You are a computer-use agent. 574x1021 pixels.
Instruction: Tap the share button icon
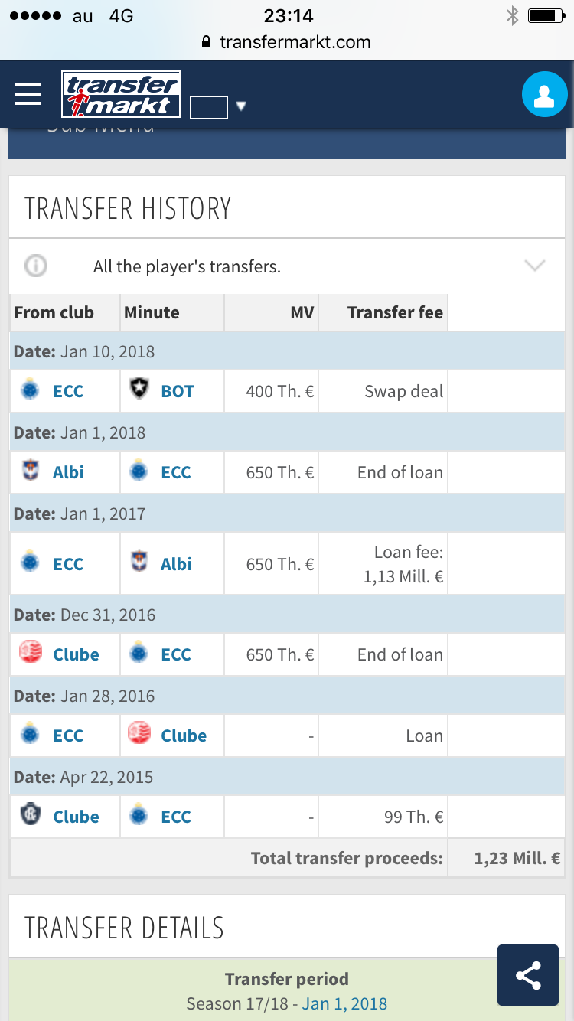coord(528,975)
